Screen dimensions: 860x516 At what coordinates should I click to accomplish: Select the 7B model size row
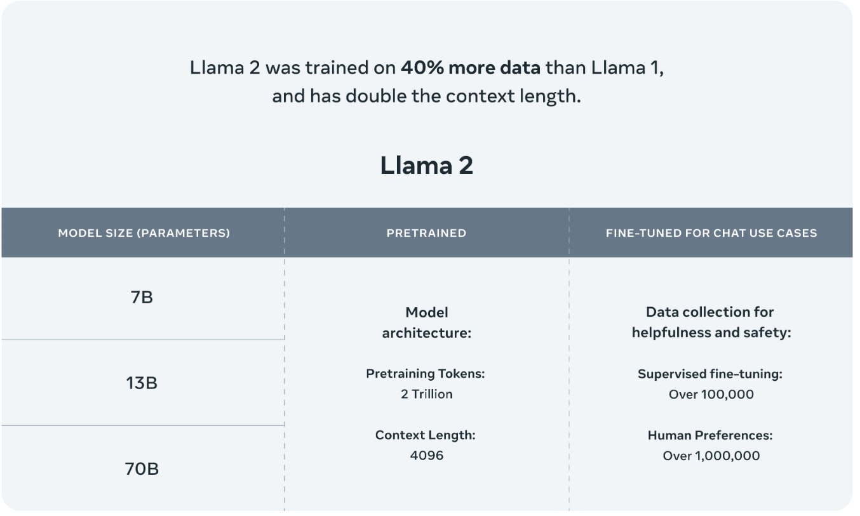(x=142, y=298)
